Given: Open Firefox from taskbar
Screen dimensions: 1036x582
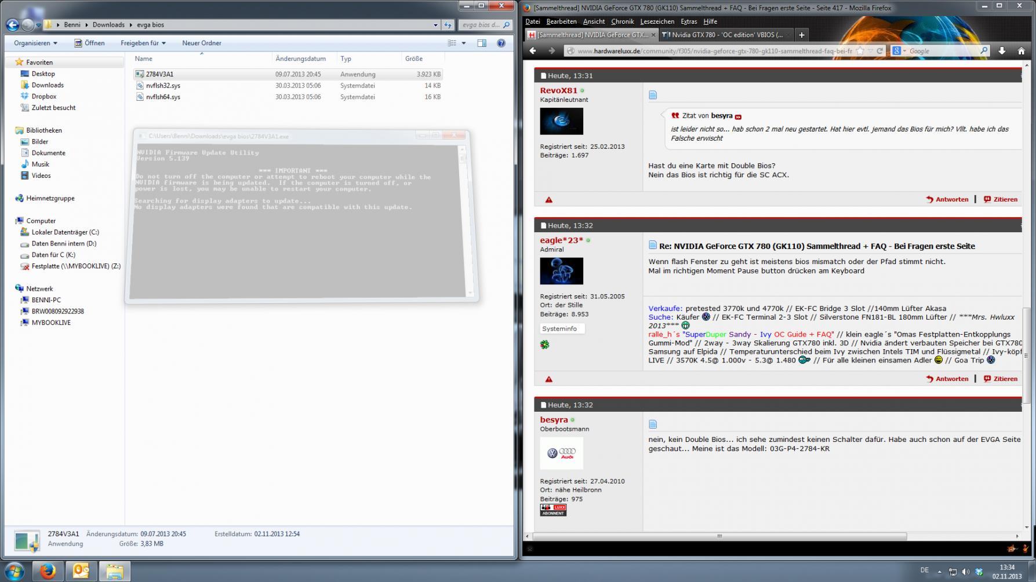Looking at the screenshot, I should (x=48, y=572).
